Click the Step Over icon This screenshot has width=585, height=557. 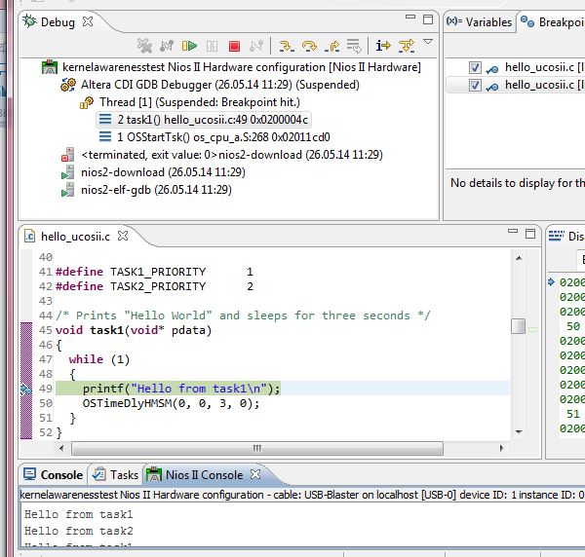[x=309, y=45]
